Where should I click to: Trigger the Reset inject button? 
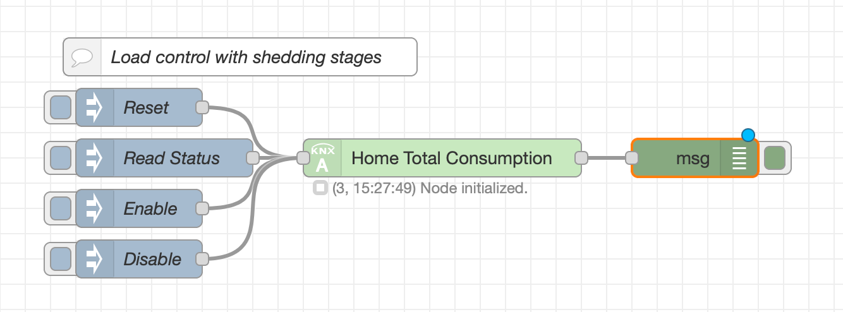[x=60, y=107]
